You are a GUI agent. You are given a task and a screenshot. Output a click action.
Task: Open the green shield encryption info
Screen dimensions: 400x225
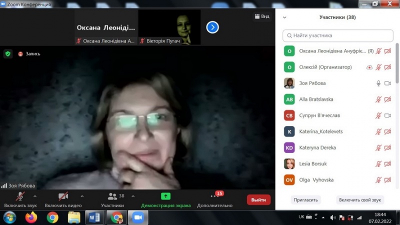pyautogui.click(x=8, y=54)
